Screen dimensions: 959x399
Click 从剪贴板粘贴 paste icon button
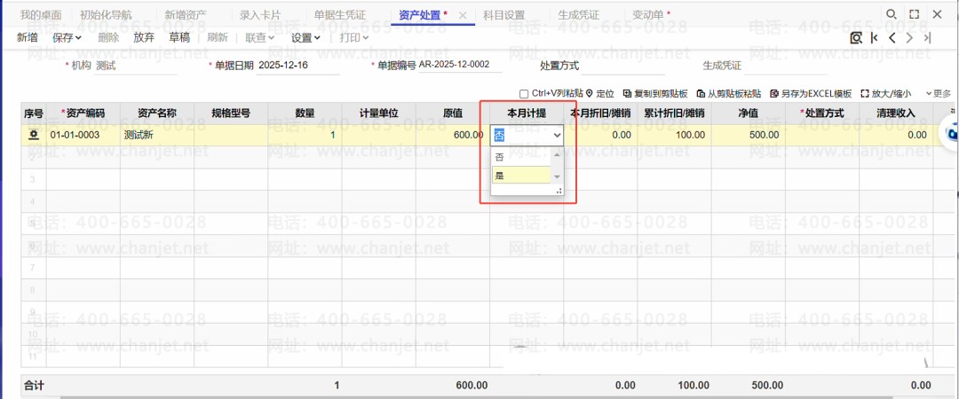click(x=729, y=93)
